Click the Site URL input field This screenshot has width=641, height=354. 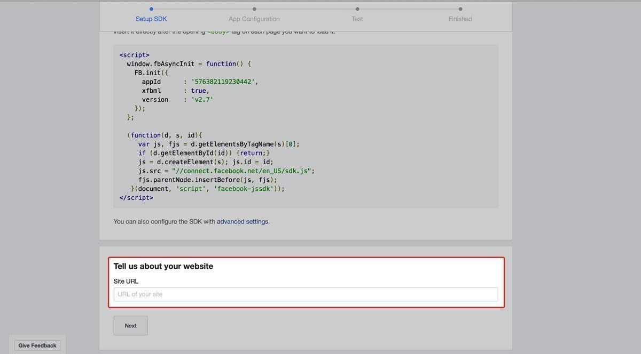306,294
